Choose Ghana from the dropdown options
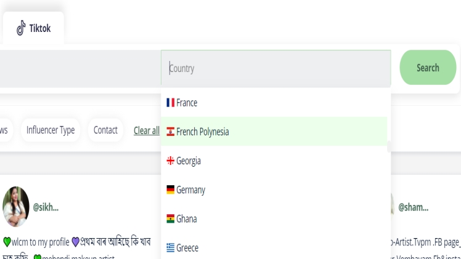 click(x=186, y=218)
